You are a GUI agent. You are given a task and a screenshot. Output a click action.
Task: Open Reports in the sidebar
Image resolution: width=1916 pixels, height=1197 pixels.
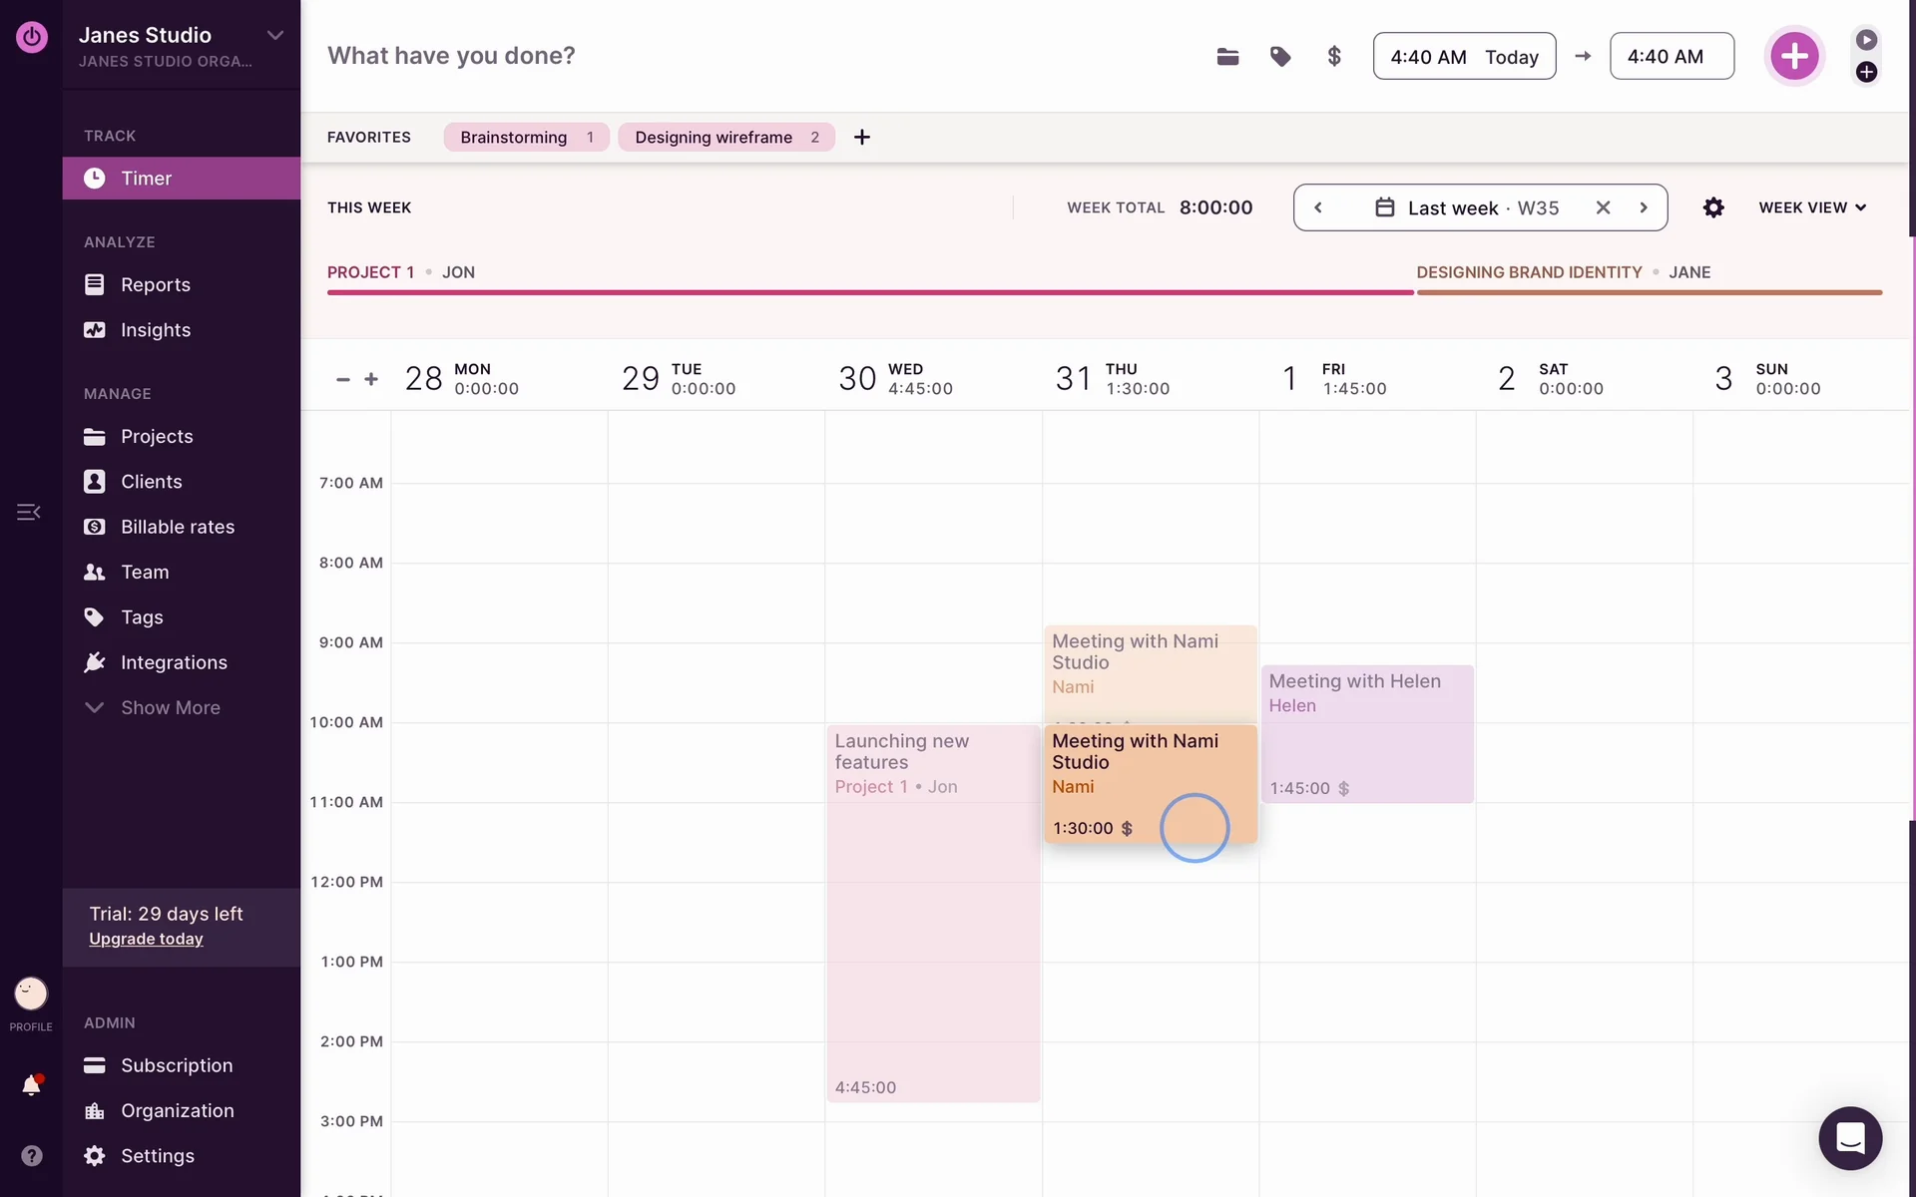tap(155, 284)
